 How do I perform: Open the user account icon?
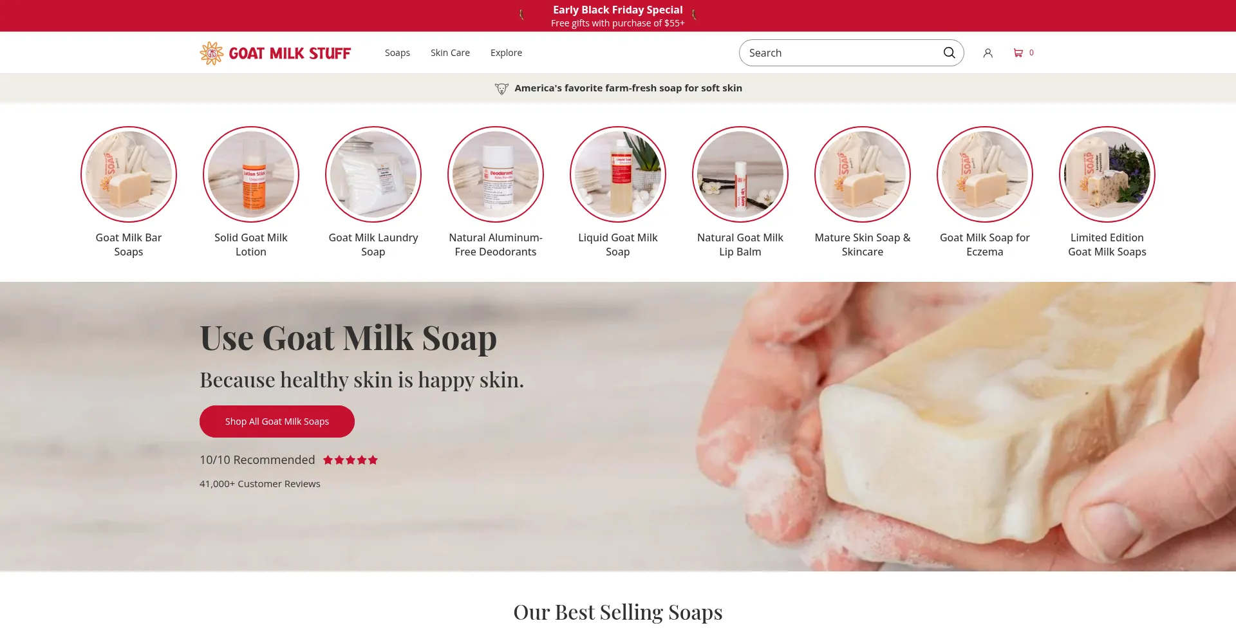[988, 53]
